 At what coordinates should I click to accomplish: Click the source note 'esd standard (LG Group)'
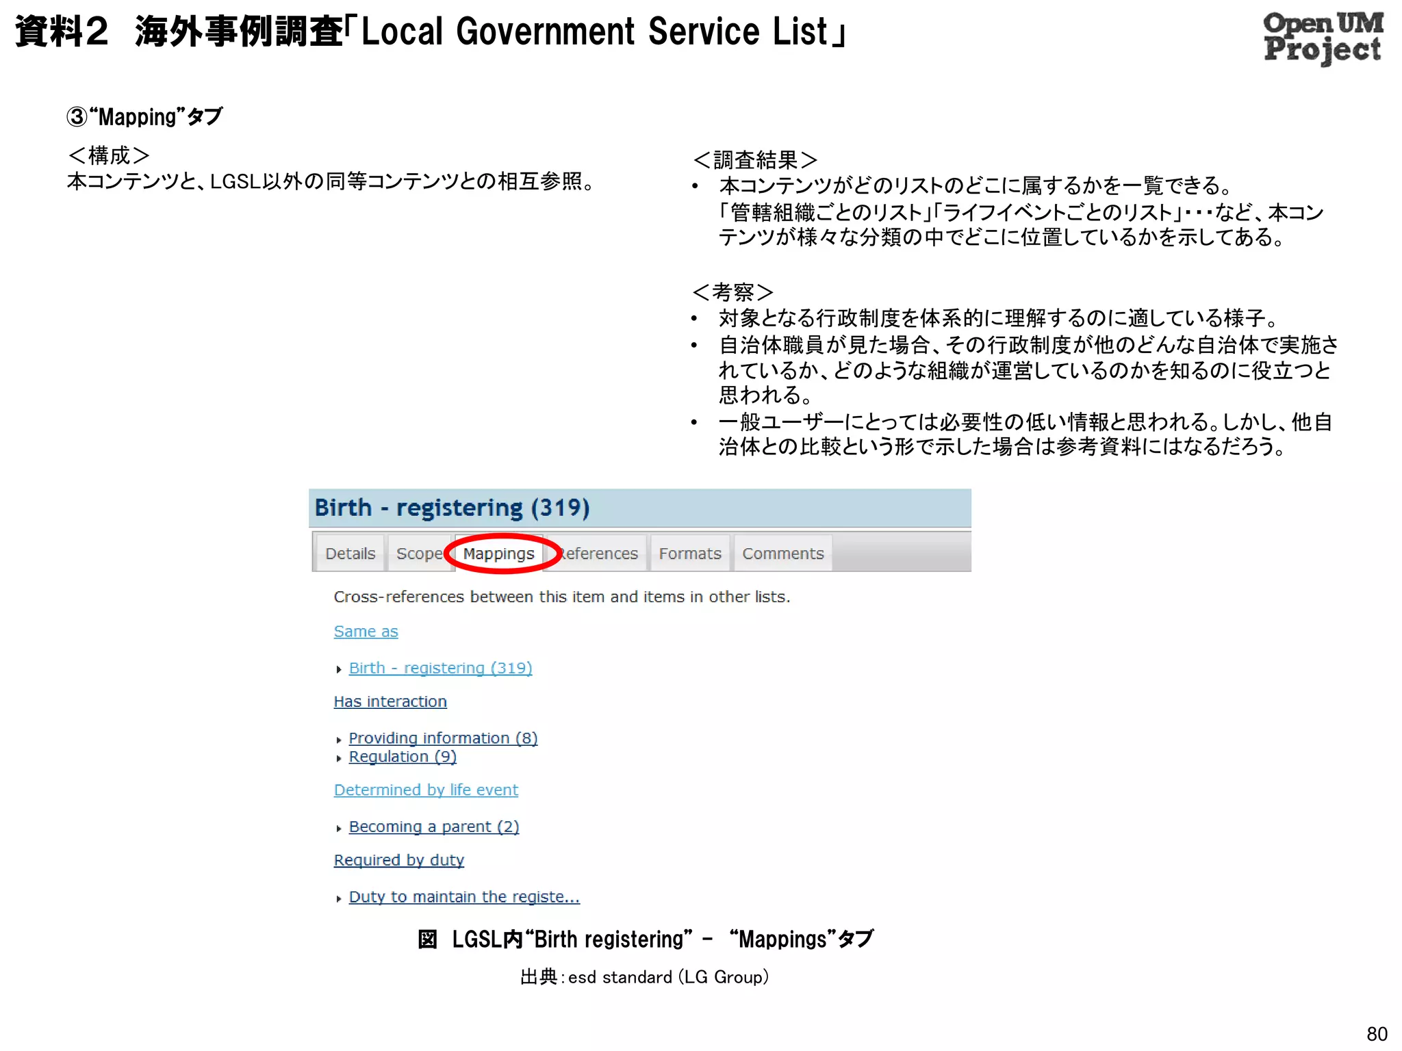pos(644,976)
